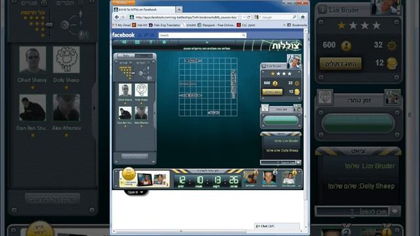Open the Heb-Eng Translator bookmark
The width and height of the screenshot is (420, 236).
(x=165, y=25)
